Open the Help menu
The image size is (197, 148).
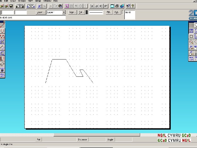(56, 1)
